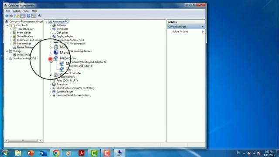Click the console tree scrollbar right arrow

pos(41,140)
